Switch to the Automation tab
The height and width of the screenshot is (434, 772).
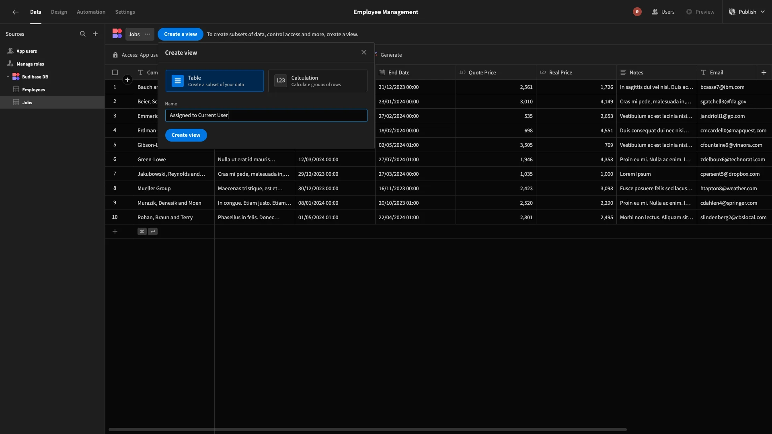click(91, 12)
